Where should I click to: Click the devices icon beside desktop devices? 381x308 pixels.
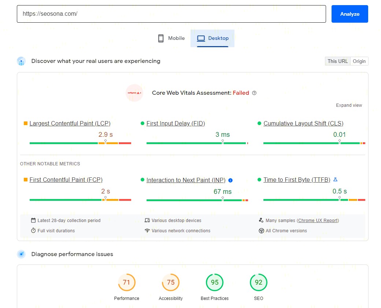pyautogui.click(x=147, y=220)
